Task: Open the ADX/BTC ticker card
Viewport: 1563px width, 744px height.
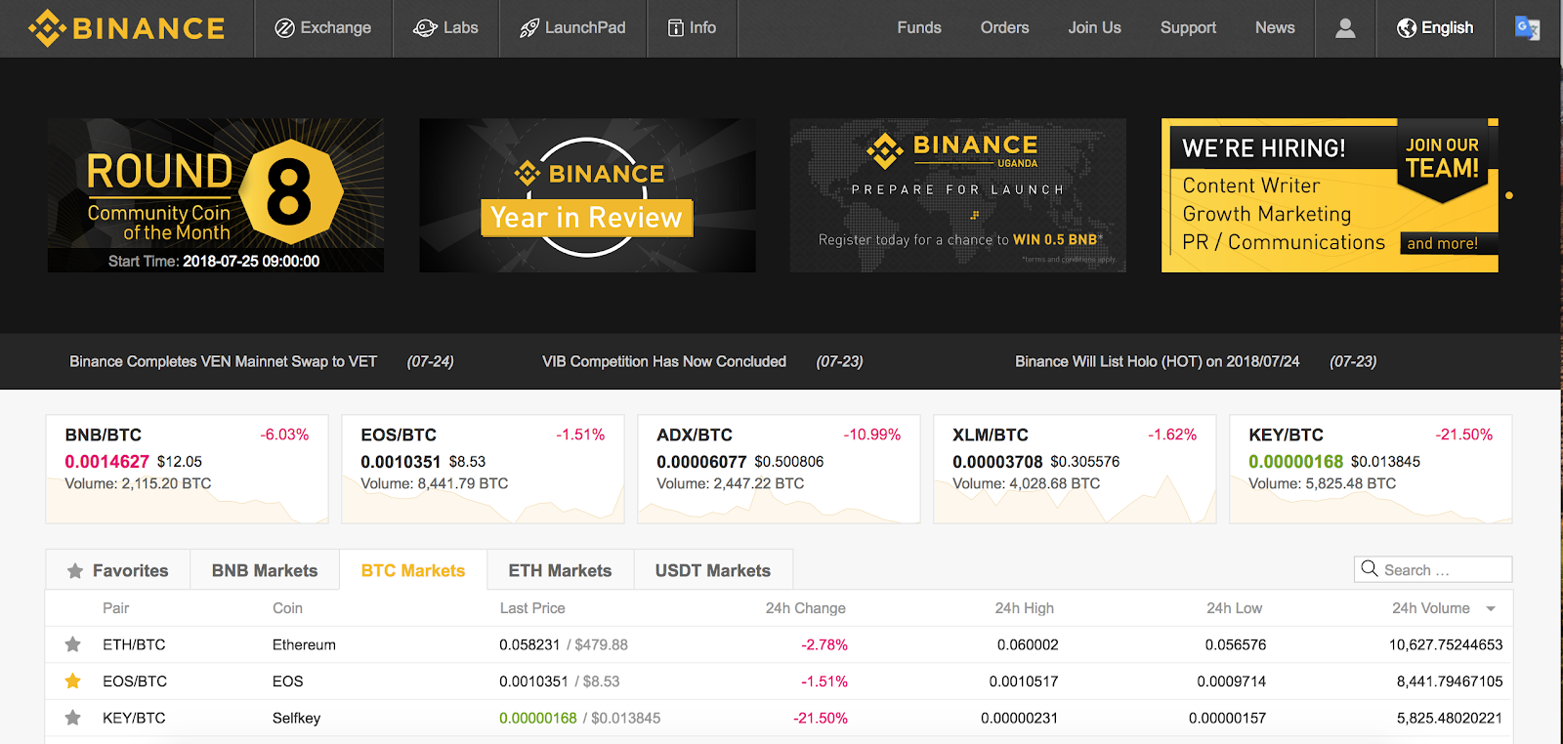Action: (779, 469)
